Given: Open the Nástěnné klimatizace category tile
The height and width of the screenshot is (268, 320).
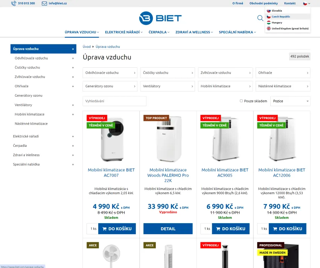Looking at the screenshot, I should click(x=283, y=86).
